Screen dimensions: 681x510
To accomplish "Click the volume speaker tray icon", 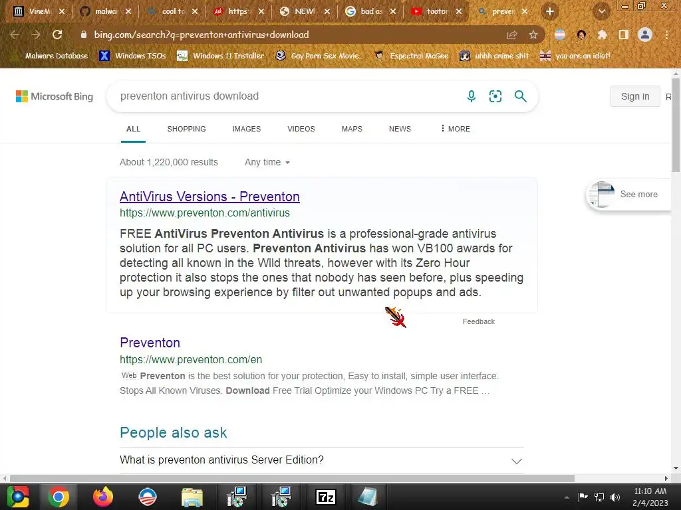I will click(615, 497).
